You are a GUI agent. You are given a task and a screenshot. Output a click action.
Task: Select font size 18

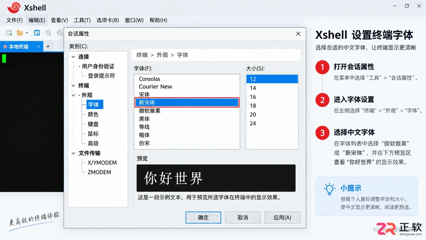tap(272, 106)
